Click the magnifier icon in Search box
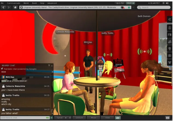173x121 pixels. pos(139,7)
